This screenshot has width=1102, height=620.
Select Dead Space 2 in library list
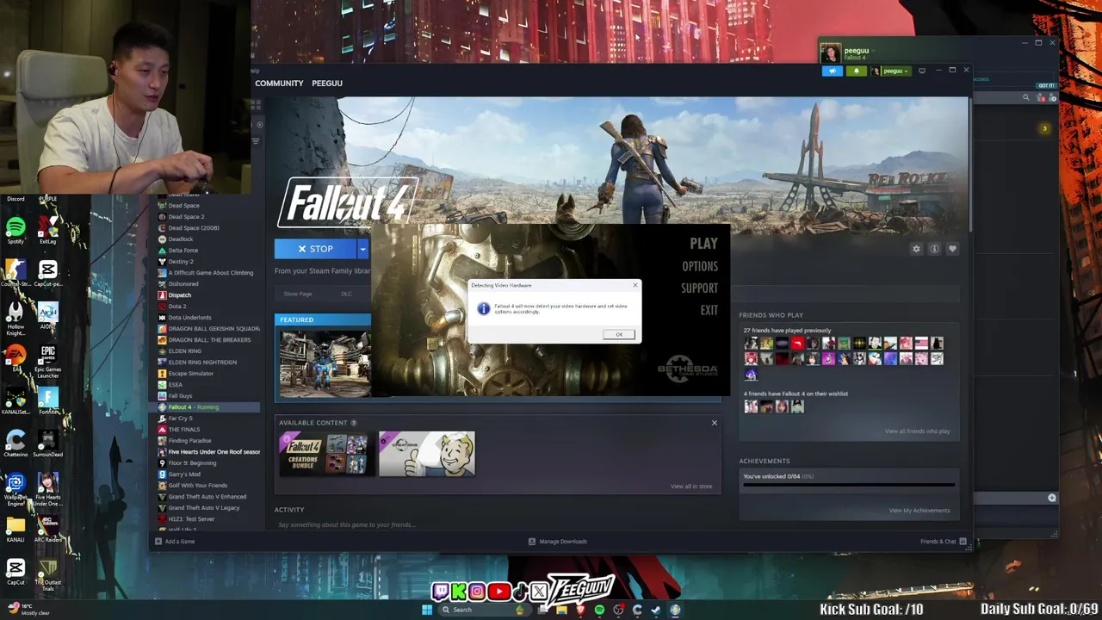186,217
